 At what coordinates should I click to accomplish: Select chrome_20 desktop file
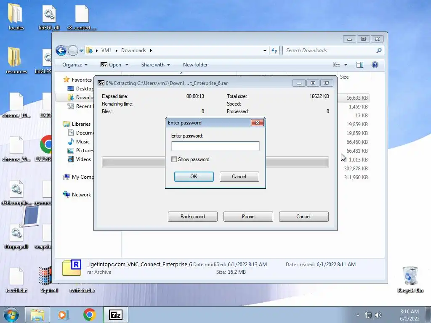[16, 148]
